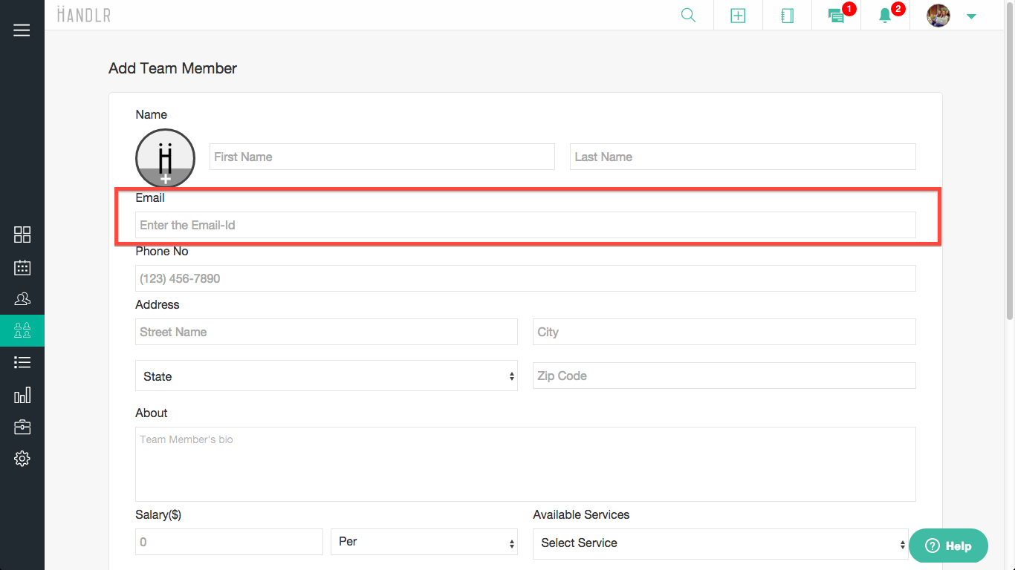
Task: Open the Select Service dropdown
Action: (x=720, y=543)
